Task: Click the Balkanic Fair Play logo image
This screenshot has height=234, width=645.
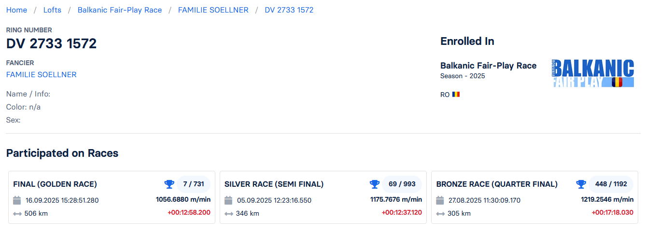Action: [x=593, y=73]
